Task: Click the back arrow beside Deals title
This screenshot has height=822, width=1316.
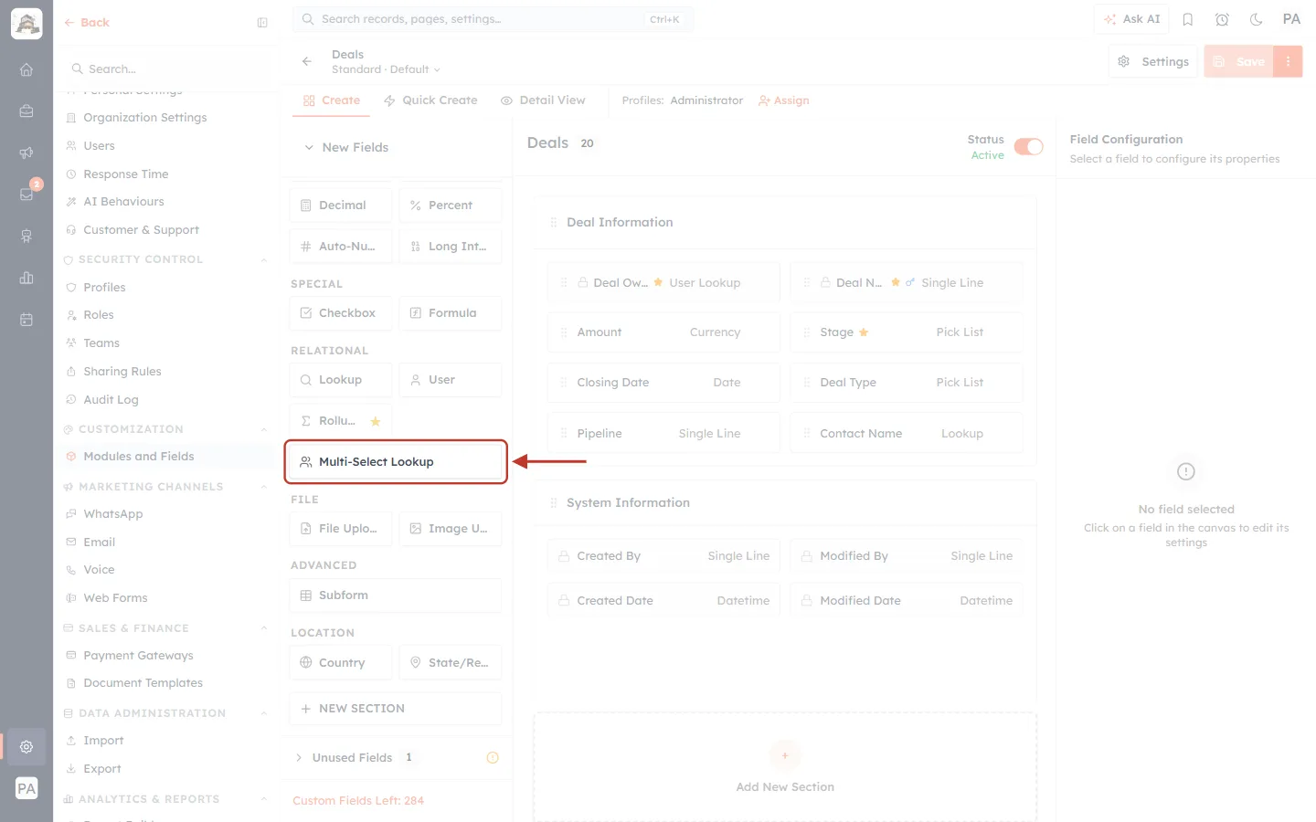Action: coord(307,61)
